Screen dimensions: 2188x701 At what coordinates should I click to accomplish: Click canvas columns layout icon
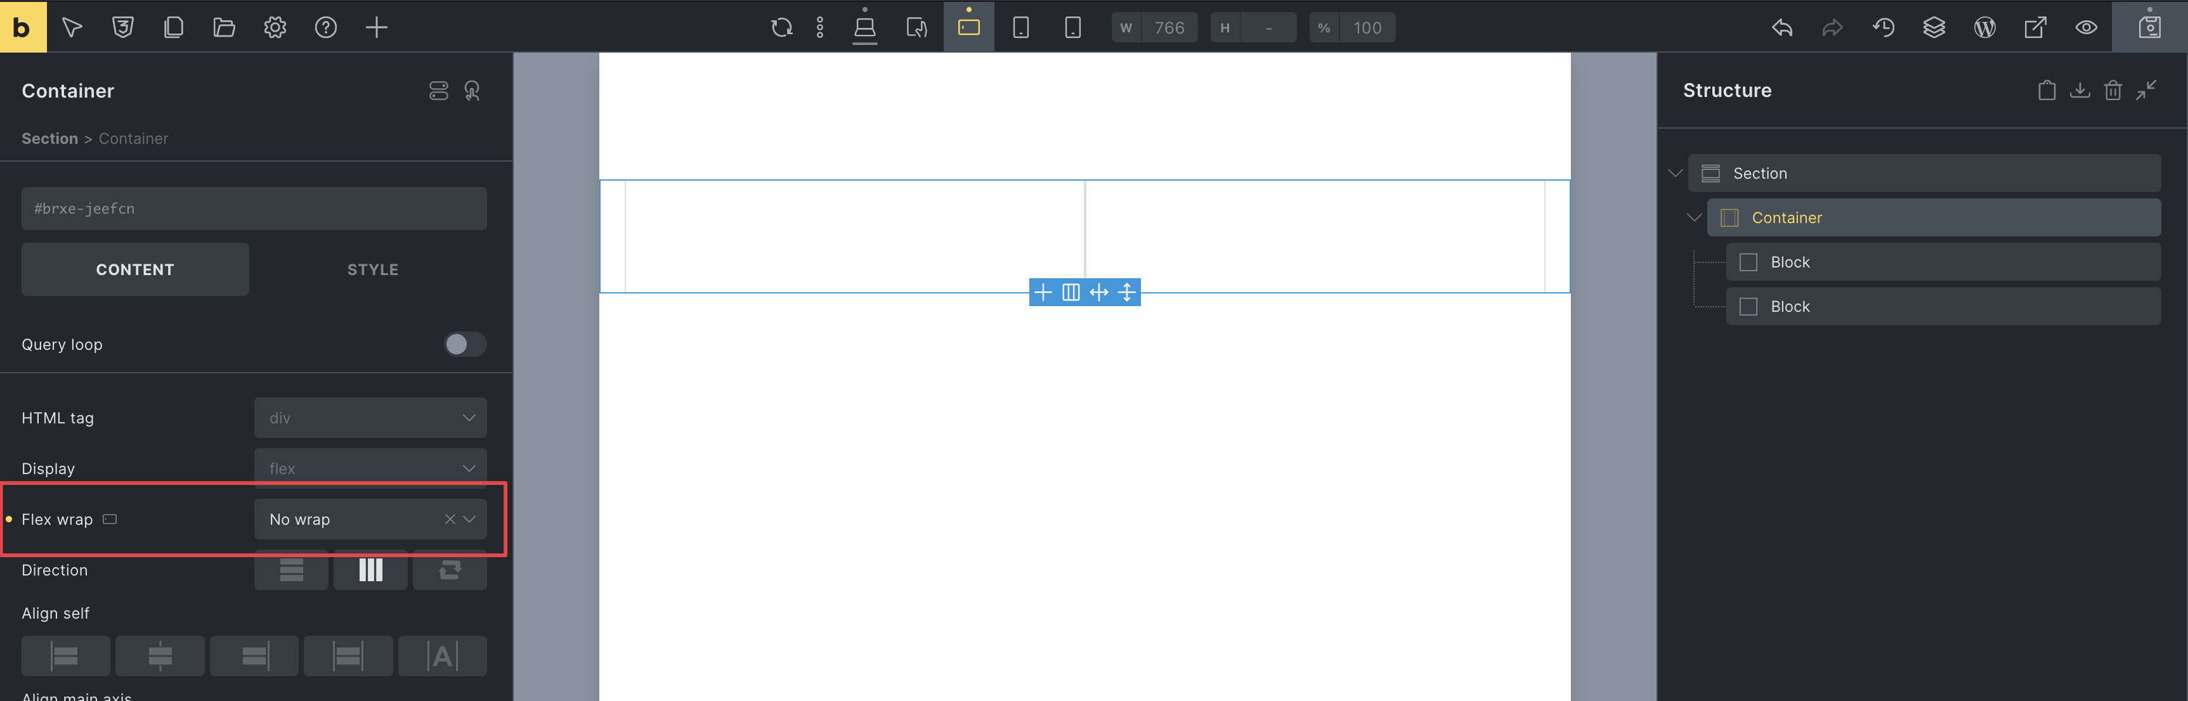(x=1071, y=293)
